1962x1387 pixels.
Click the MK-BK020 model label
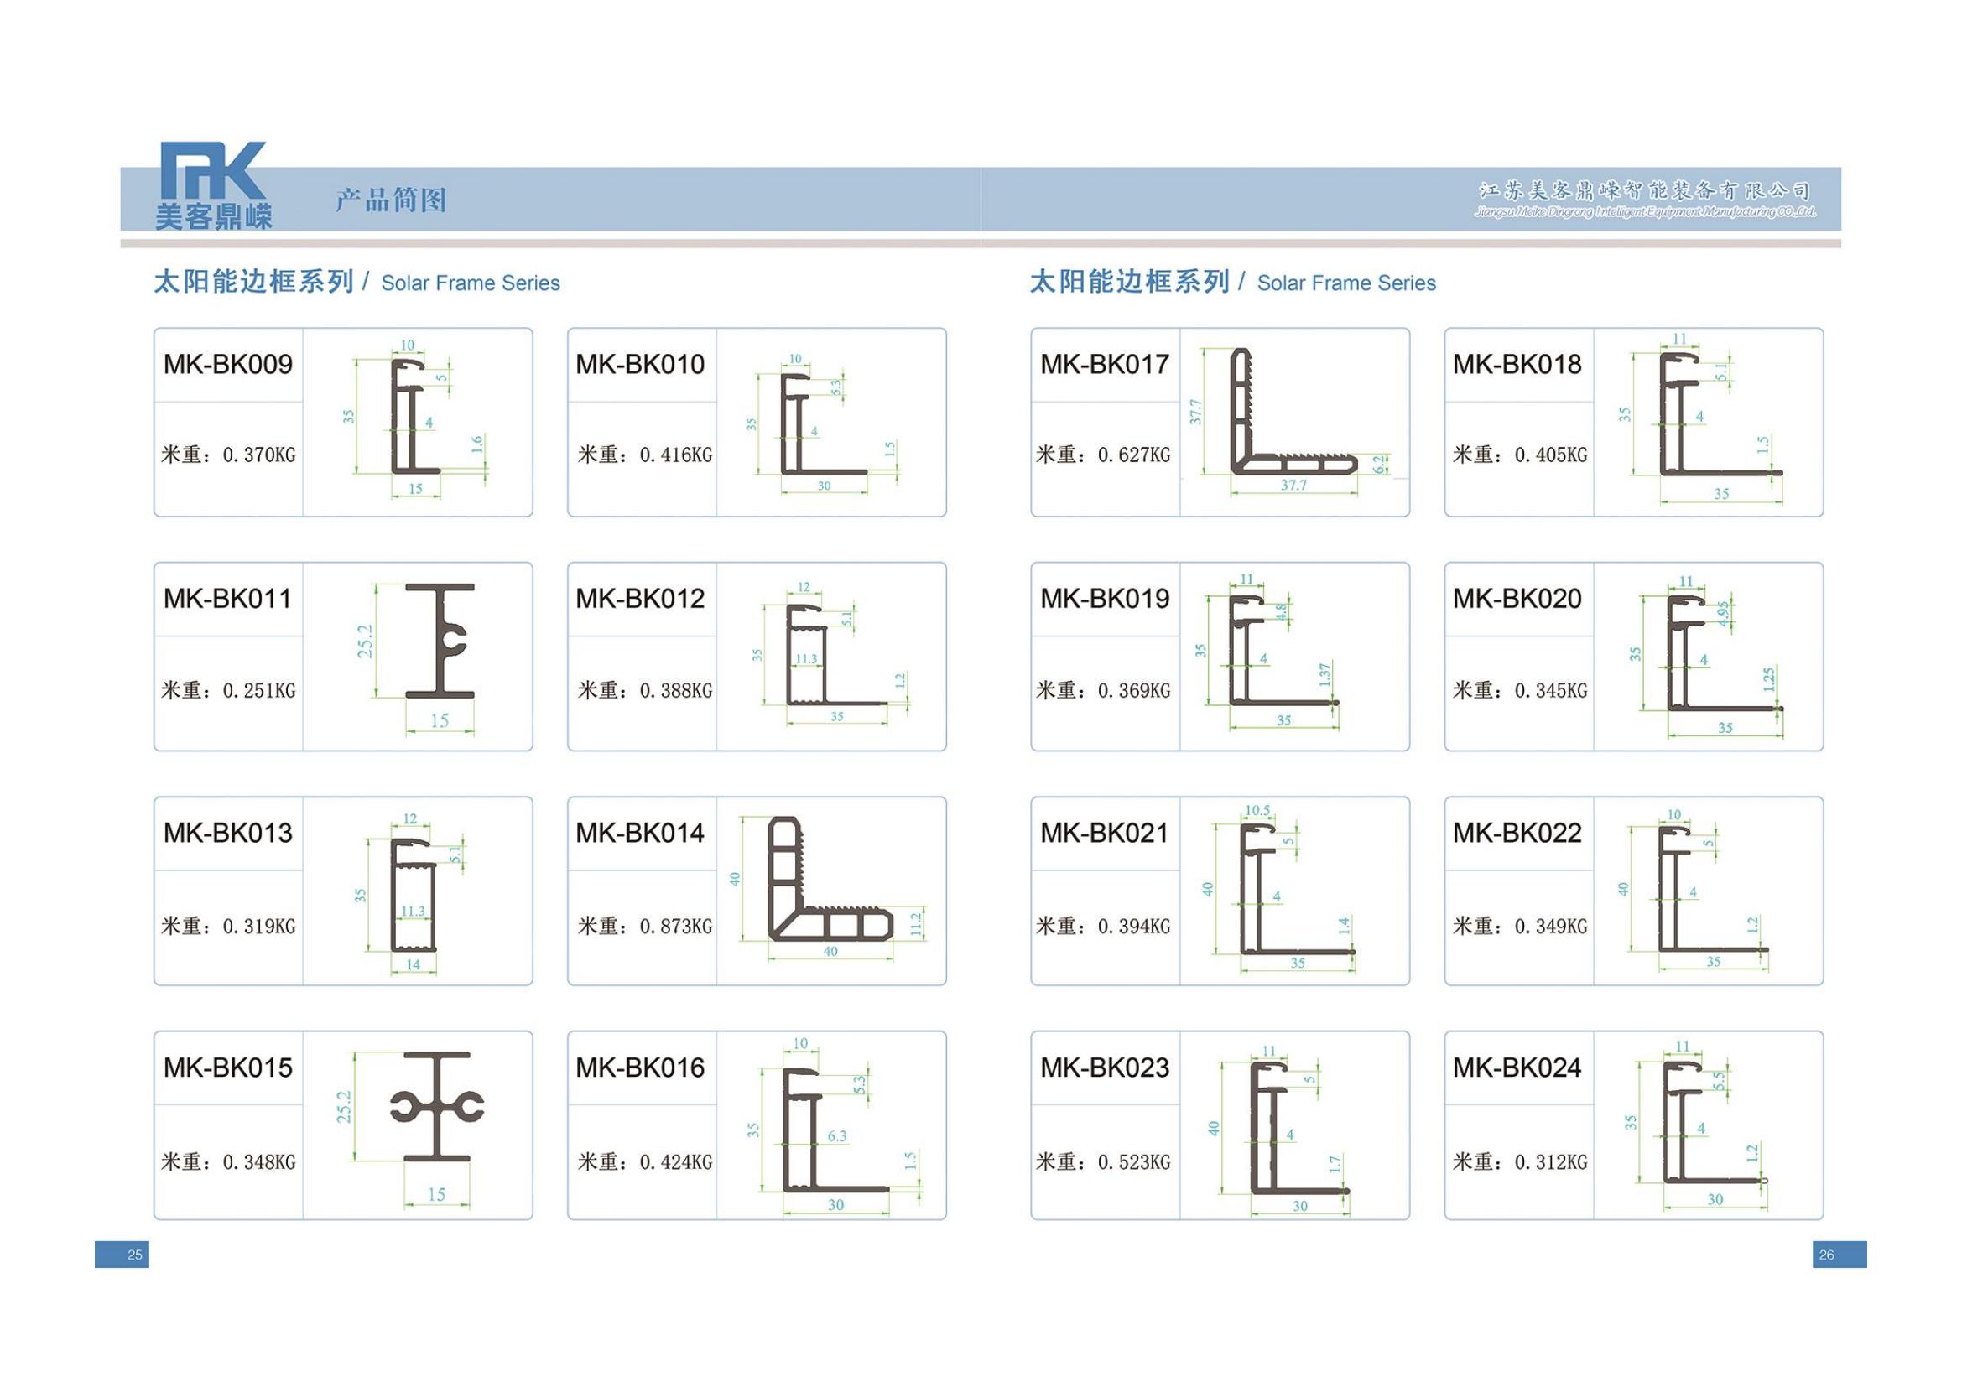pos(1517,599)
